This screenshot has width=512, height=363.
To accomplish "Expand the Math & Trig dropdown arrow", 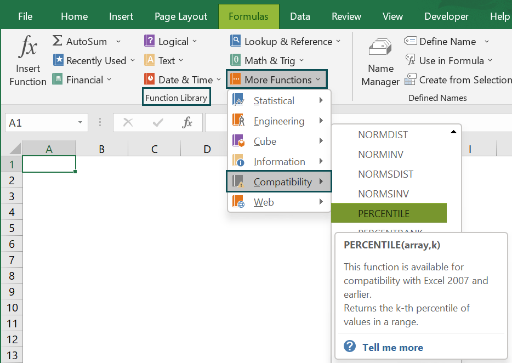I will click(301, 60).
